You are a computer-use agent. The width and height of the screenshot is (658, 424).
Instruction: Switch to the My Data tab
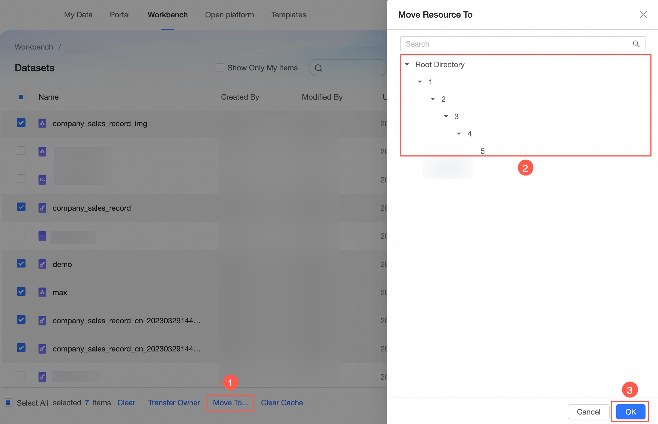tap(78, 15)
